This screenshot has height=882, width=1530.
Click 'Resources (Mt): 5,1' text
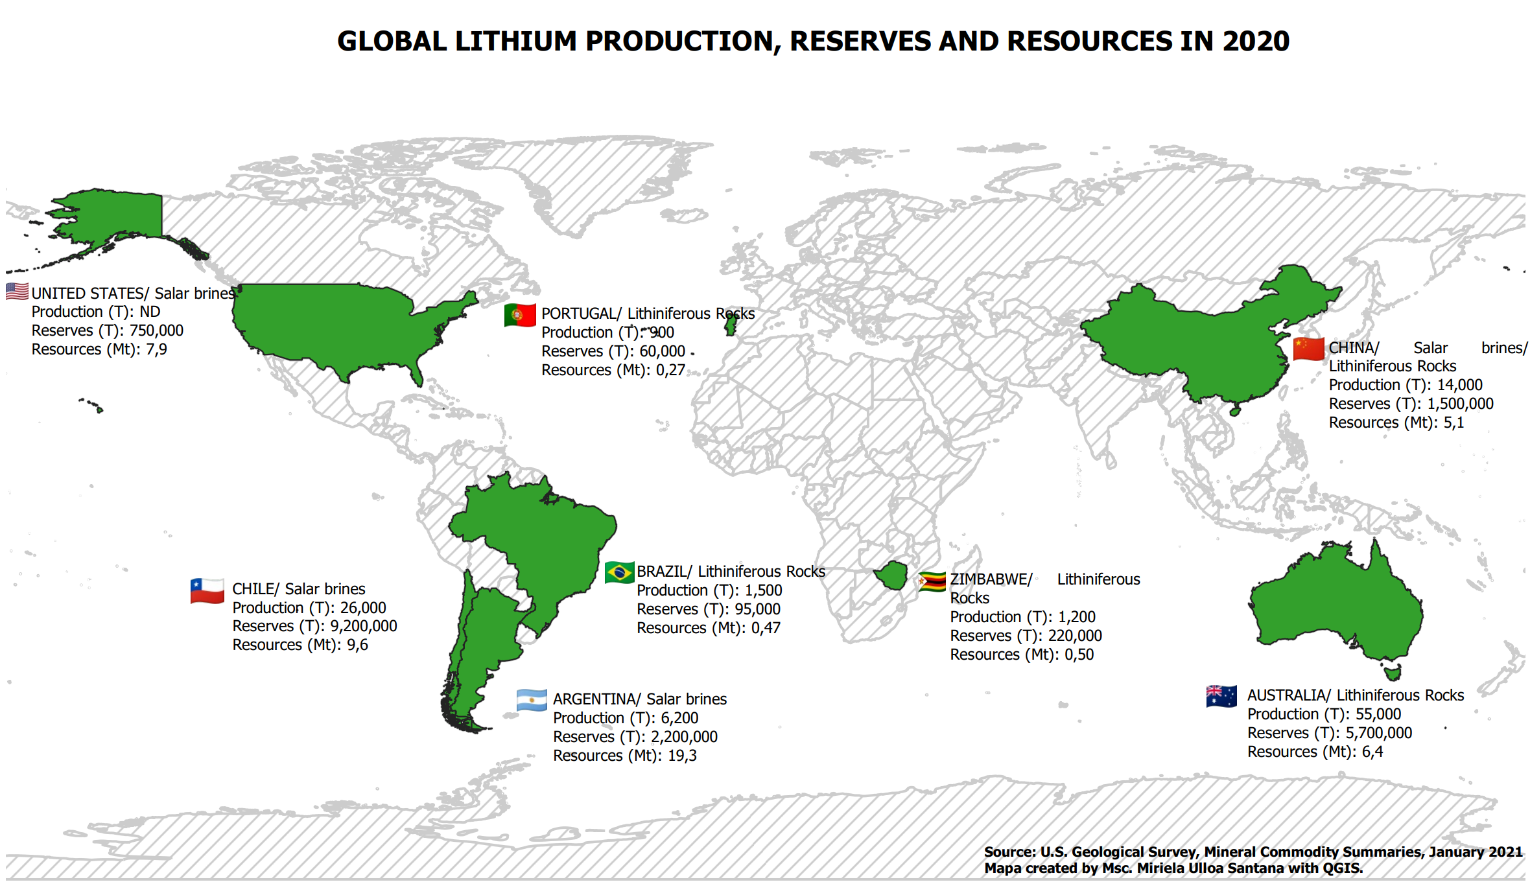[x=1396, y=423]
